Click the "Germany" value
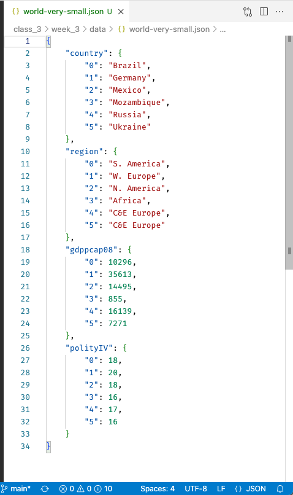 129,78
